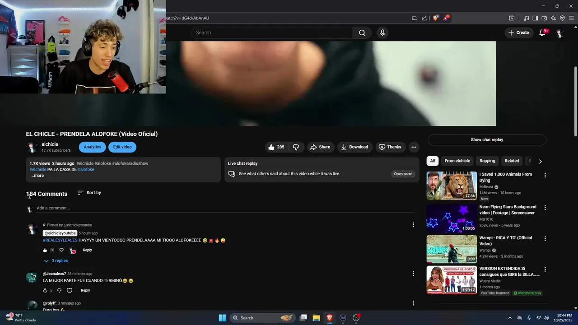Open more actions menu beside Thanks
This screenshot has height=325, width=578.
tap(414, 147)
